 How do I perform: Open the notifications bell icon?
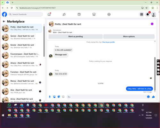click(x=148, y=14)
